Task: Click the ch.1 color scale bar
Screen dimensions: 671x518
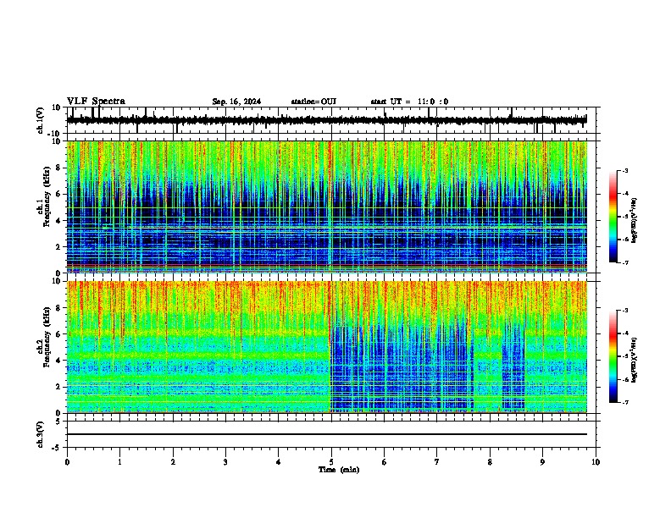Action: coord(613,217)
